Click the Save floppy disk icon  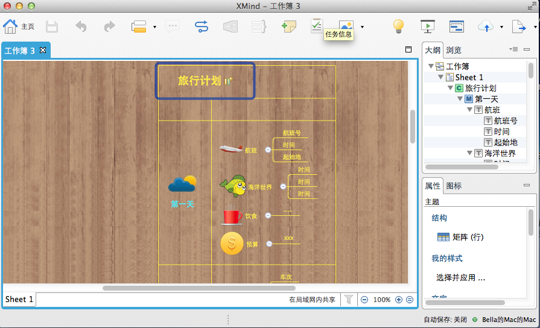(x=52, y=27)
